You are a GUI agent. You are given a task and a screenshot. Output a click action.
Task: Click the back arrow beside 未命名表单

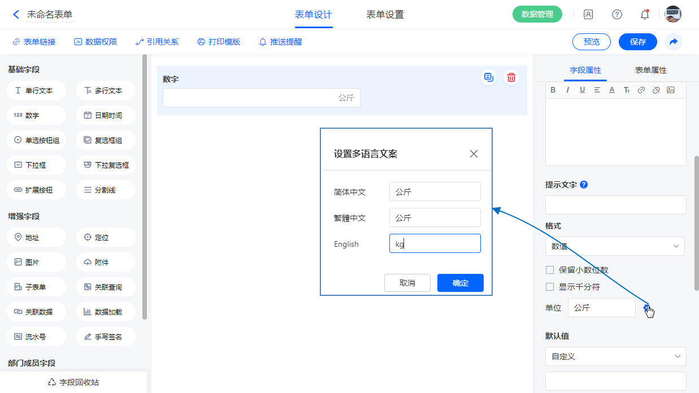coord(16,15)
